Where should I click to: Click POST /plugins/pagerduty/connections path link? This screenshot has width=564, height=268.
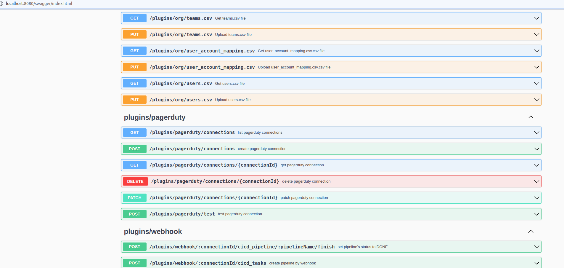click(192, 149)
